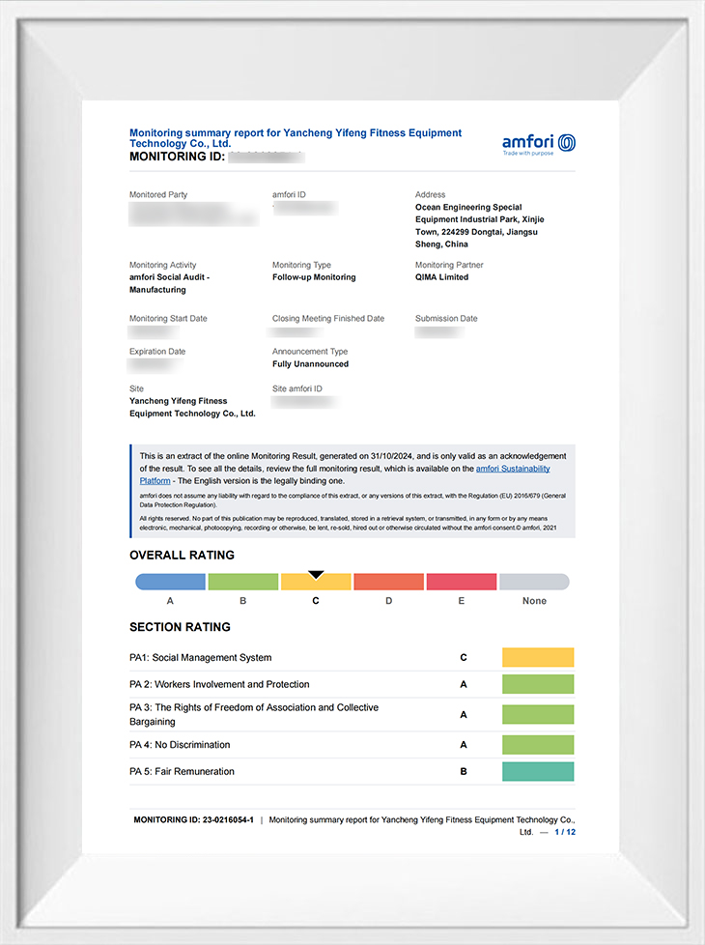Click the OVERALL RATING heading
Viewport: 705px width, 945px height.
(182, 556)
